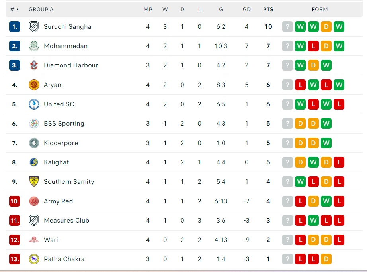Click the Kalighat club badge

(34, 162)
